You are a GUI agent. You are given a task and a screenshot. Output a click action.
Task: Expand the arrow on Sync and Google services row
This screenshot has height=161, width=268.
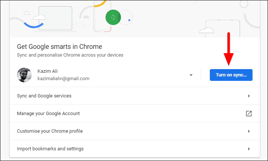(249, 96)
